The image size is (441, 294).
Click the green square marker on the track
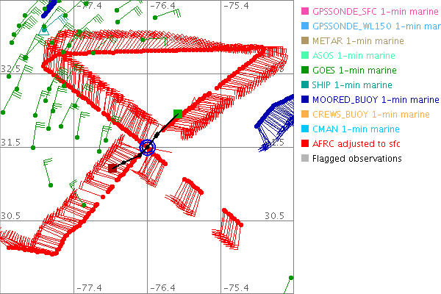178,113
